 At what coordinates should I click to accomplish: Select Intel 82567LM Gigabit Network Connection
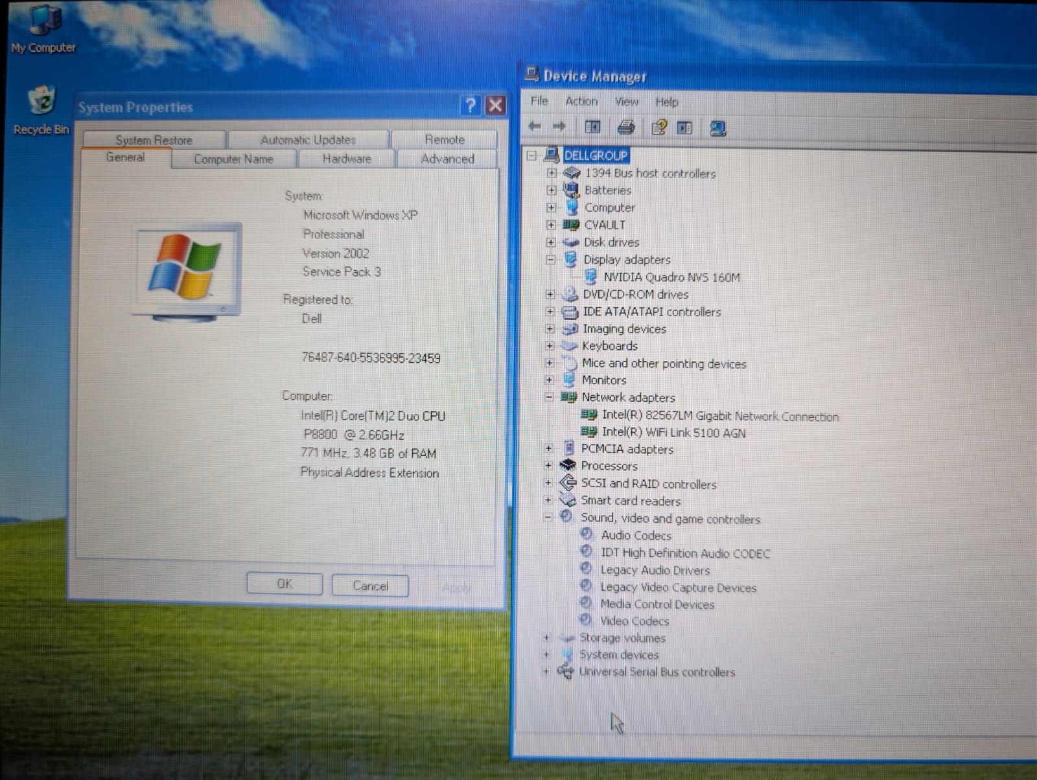[x=720, y=416]
